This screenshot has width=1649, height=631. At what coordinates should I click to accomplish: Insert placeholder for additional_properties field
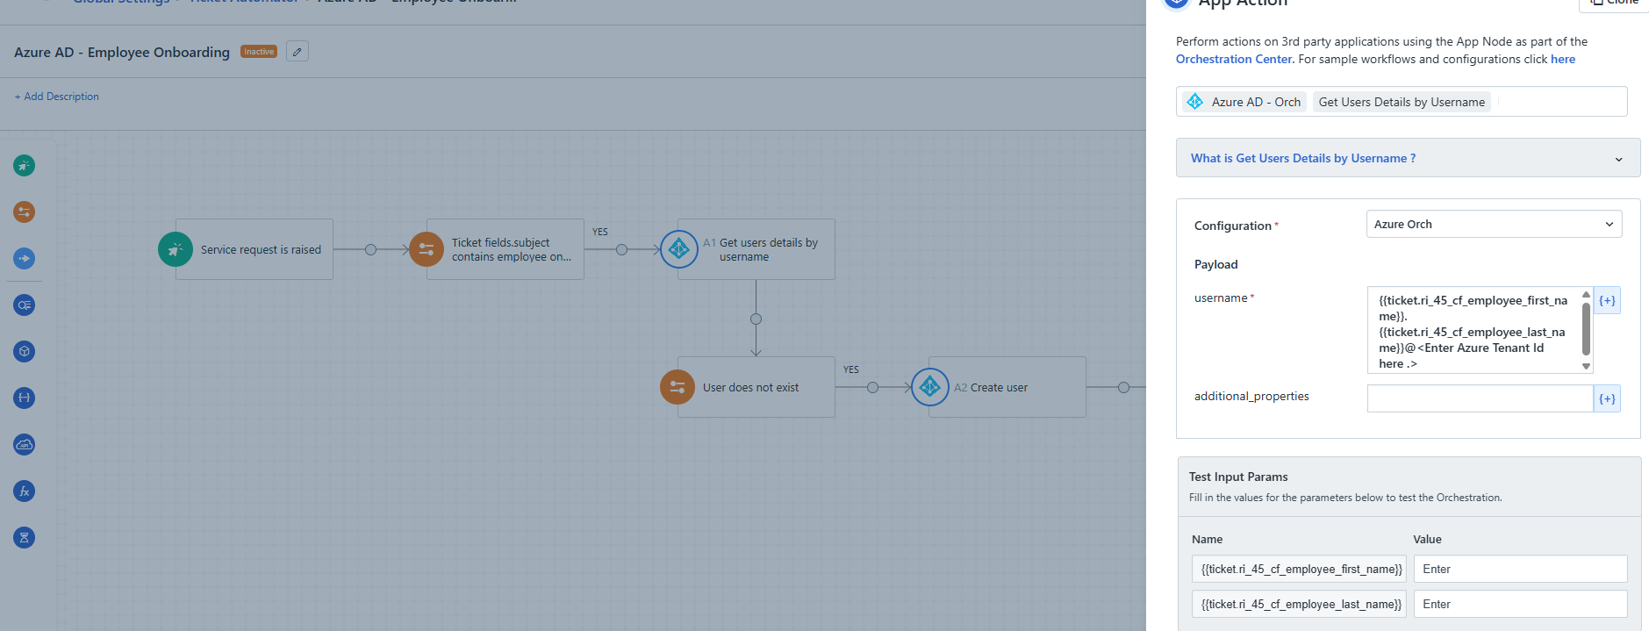pos(1607,398)
